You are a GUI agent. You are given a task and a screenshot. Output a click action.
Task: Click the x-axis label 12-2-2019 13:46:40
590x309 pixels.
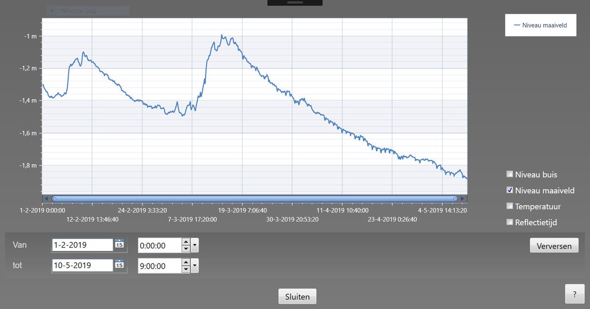tap(92, 219)
